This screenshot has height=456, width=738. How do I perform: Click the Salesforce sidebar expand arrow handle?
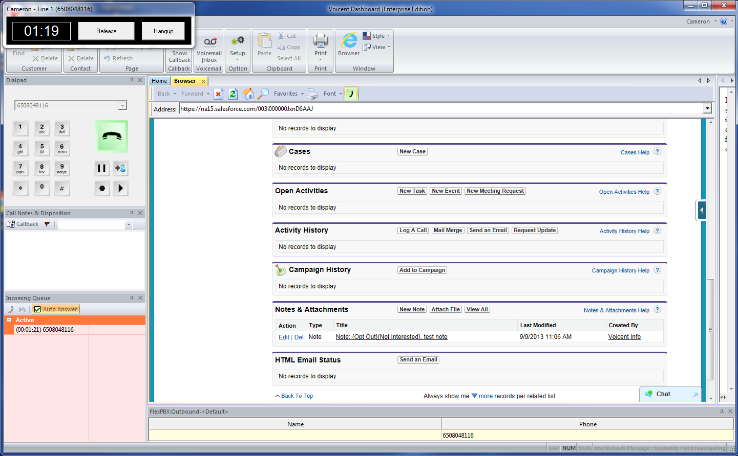tap(702, 210)
